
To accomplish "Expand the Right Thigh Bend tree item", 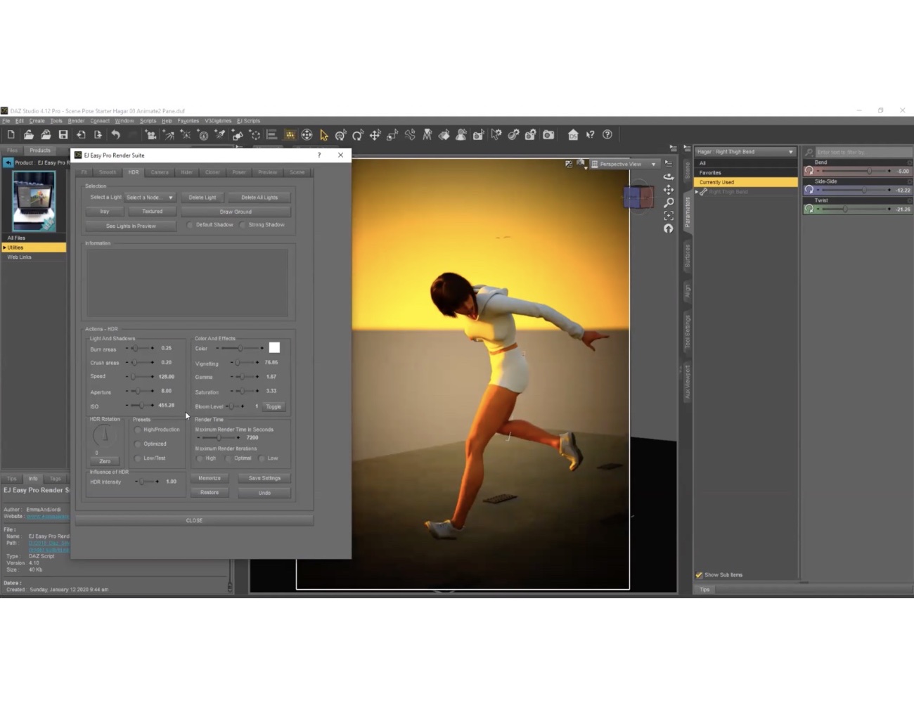I will click(x=695, y=191).
